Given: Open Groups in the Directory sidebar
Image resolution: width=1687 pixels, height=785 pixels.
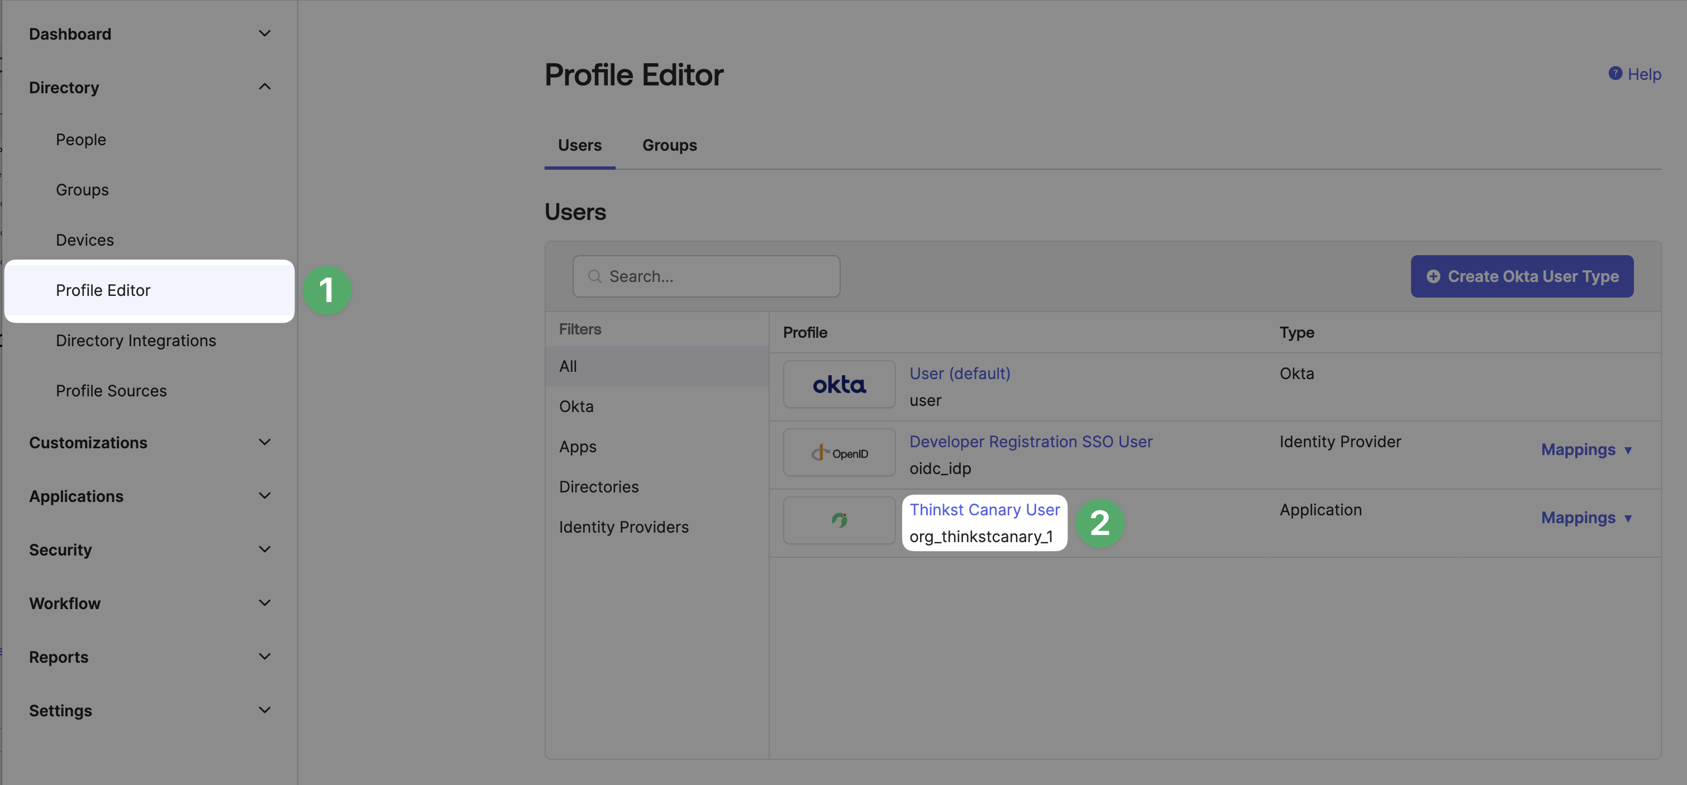Looking at the screenshot, I should 82,190.
